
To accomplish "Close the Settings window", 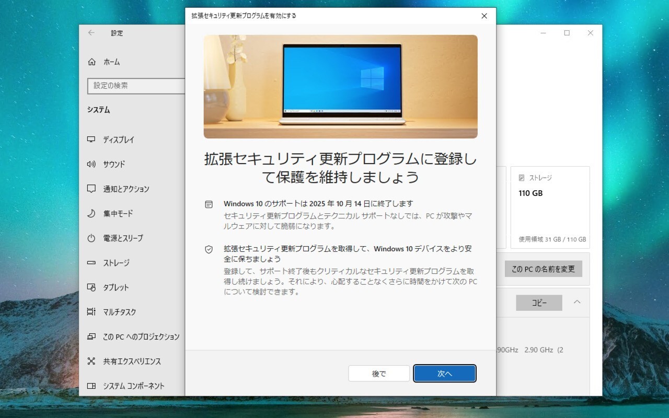I will [590, 33].
